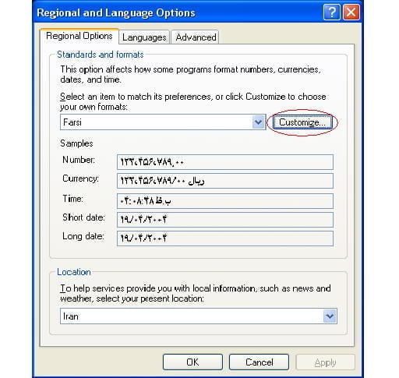
Task: Switch to the Languages tab
Action: tap(144, 37)
